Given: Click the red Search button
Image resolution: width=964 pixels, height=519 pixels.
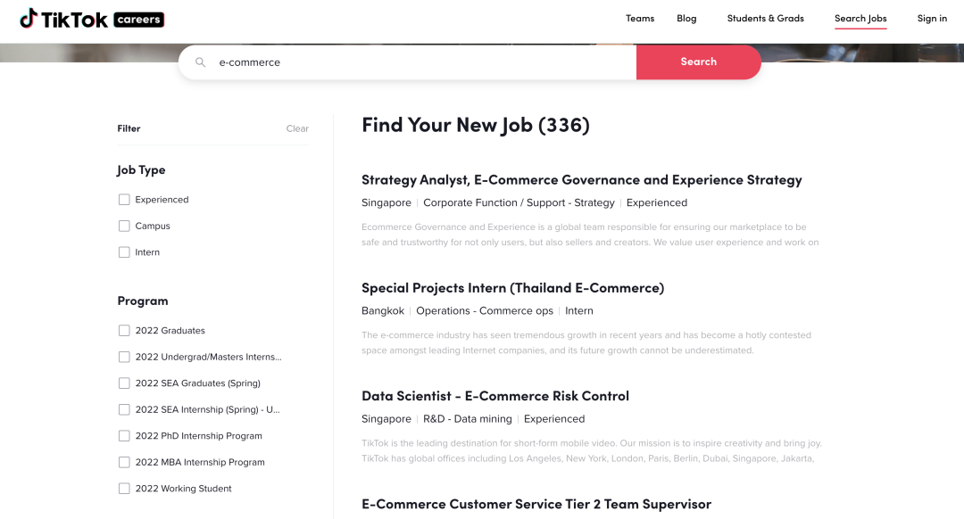Looking at the screenshot, I should (x=698, y=62).
